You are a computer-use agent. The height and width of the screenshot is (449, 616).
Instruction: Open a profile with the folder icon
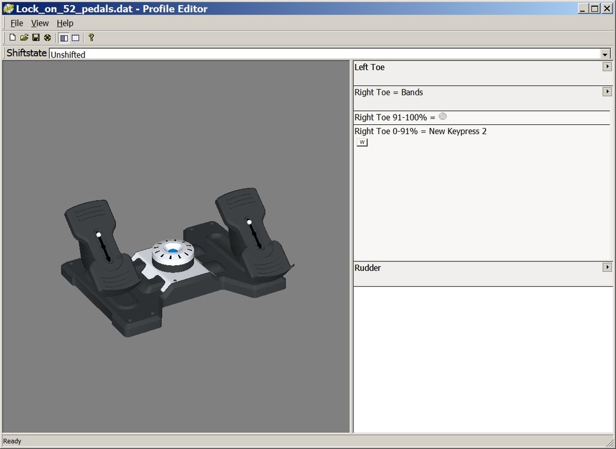click(x=25, y=38)
